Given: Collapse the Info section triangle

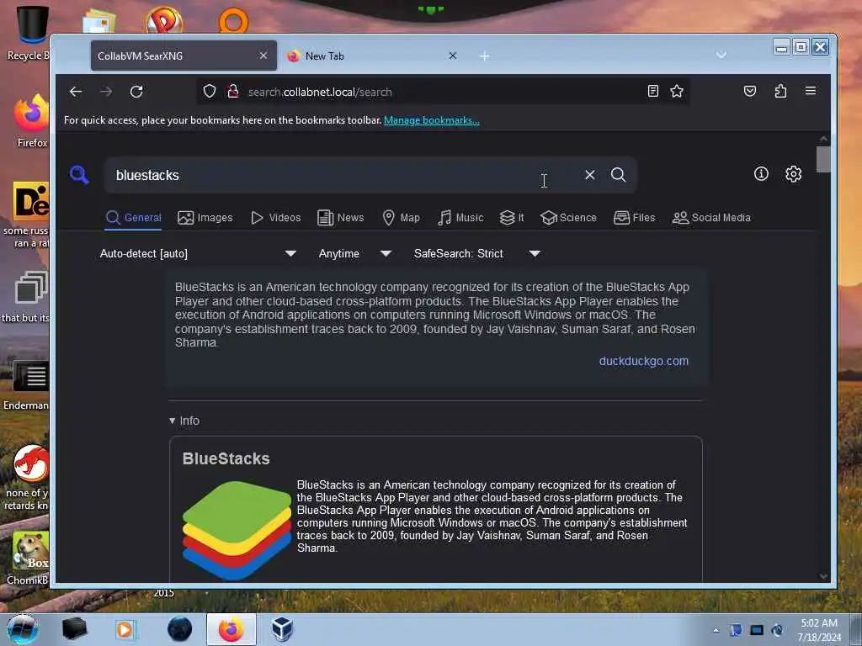Looking at the screenshot, I should tap(172, 421).
